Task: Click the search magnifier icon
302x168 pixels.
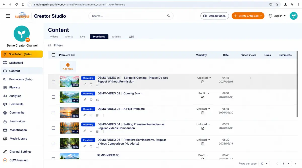Action: (168, 16)
